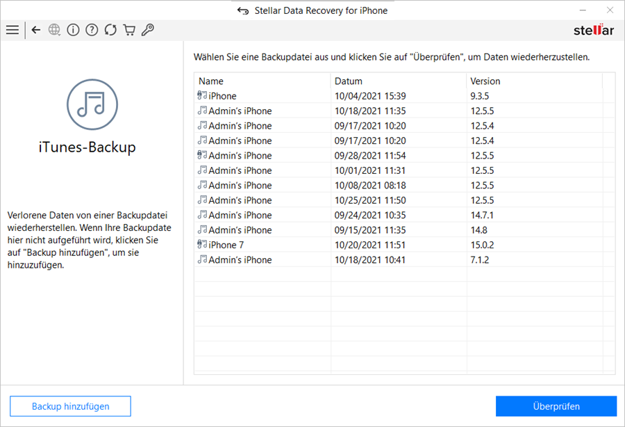Click version 12.5.5 in the 10/01/2021 11:31 row
Image resolution: width=625 pixels, height=427 pixels.
click(482, 170)
